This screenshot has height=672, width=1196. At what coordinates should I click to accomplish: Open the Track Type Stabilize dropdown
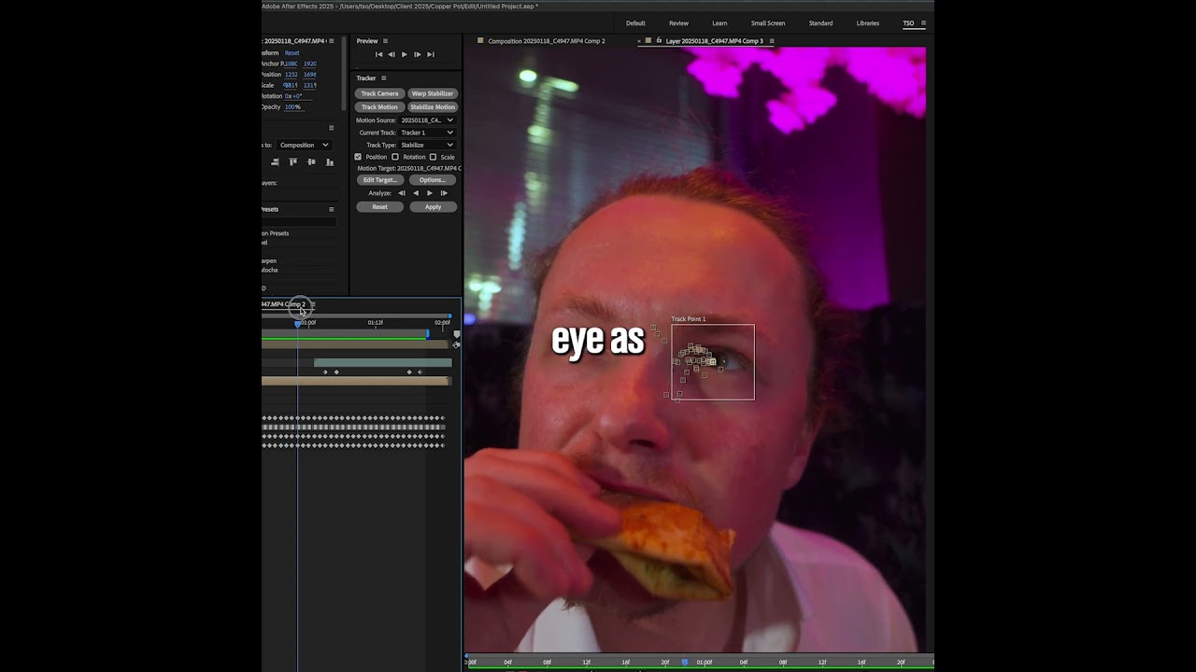[427, 145]
